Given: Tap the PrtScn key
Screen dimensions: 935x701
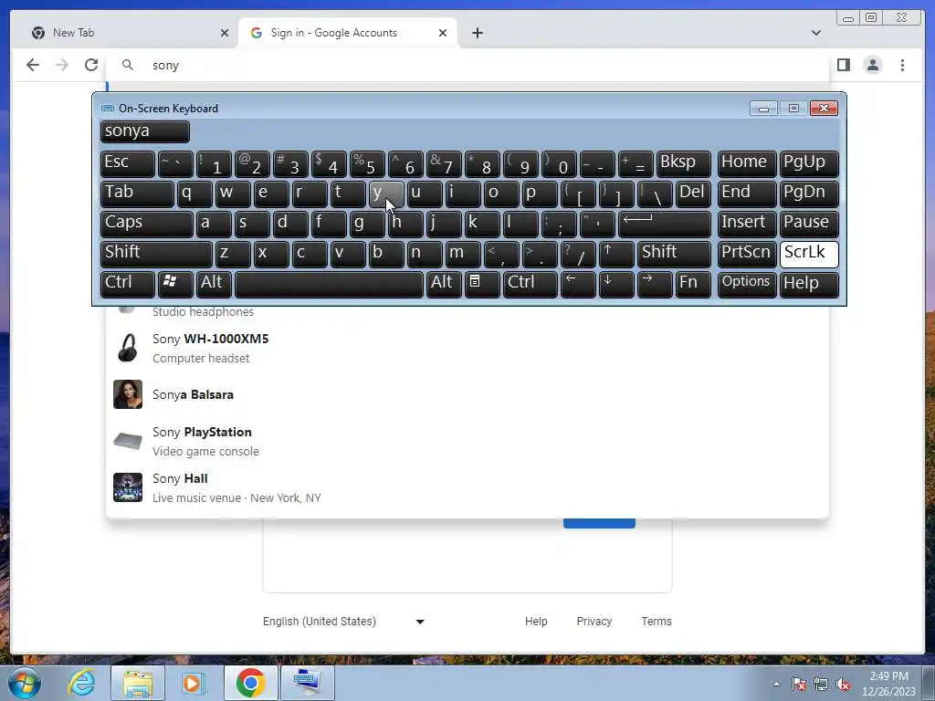Looking at the screenshot, I should tap(747, 254).
